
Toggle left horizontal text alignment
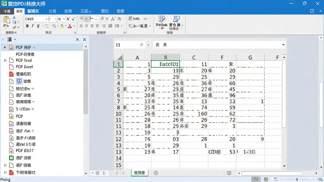click(81, 26)
